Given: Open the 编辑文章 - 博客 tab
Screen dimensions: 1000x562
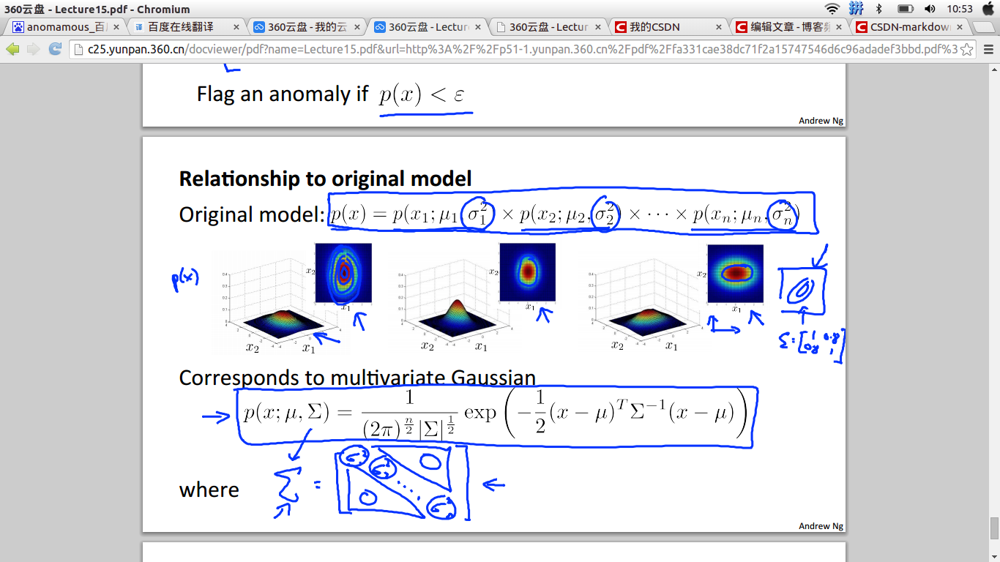Looking at the screenshot, I should click(x=791, y=27).
